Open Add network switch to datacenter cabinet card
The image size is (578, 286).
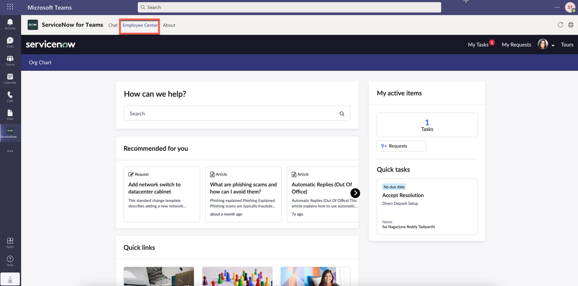pyautogui.click(x=162, y=194)
